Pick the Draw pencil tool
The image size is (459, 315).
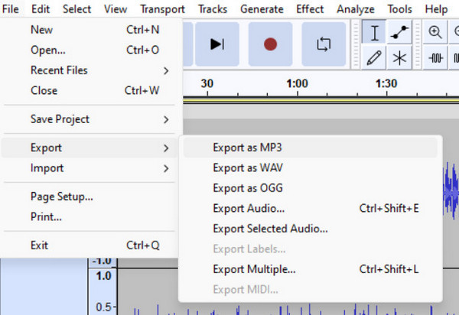point(374,57)
